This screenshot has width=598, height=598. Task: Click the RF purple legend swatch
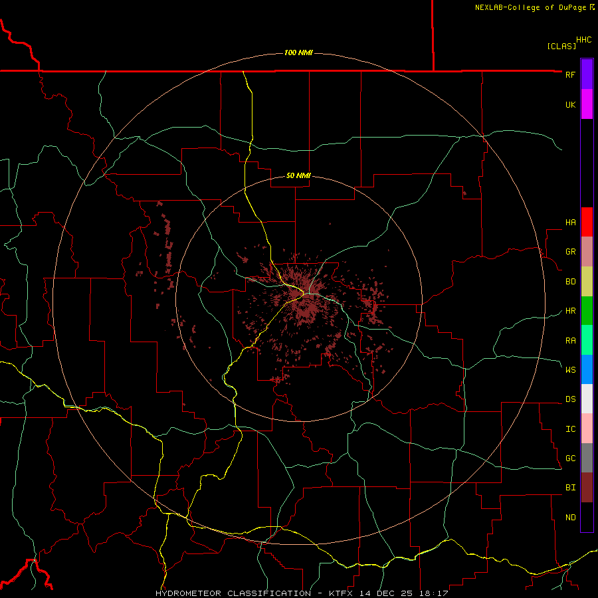(x=587, y=74)
